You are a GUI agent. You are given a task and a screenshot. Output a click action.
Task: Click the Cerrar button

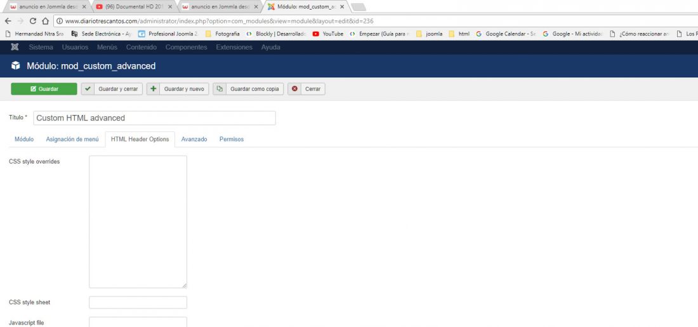pyautogui.click(x=306, y=89)
